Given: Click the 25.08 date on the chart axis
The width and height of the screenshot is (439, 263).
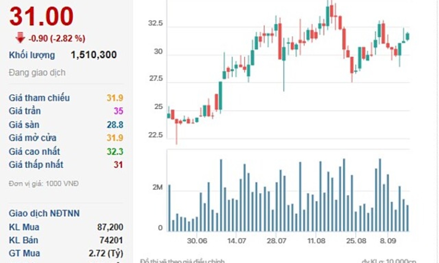Looking at the screenshot, I should 357,241.
